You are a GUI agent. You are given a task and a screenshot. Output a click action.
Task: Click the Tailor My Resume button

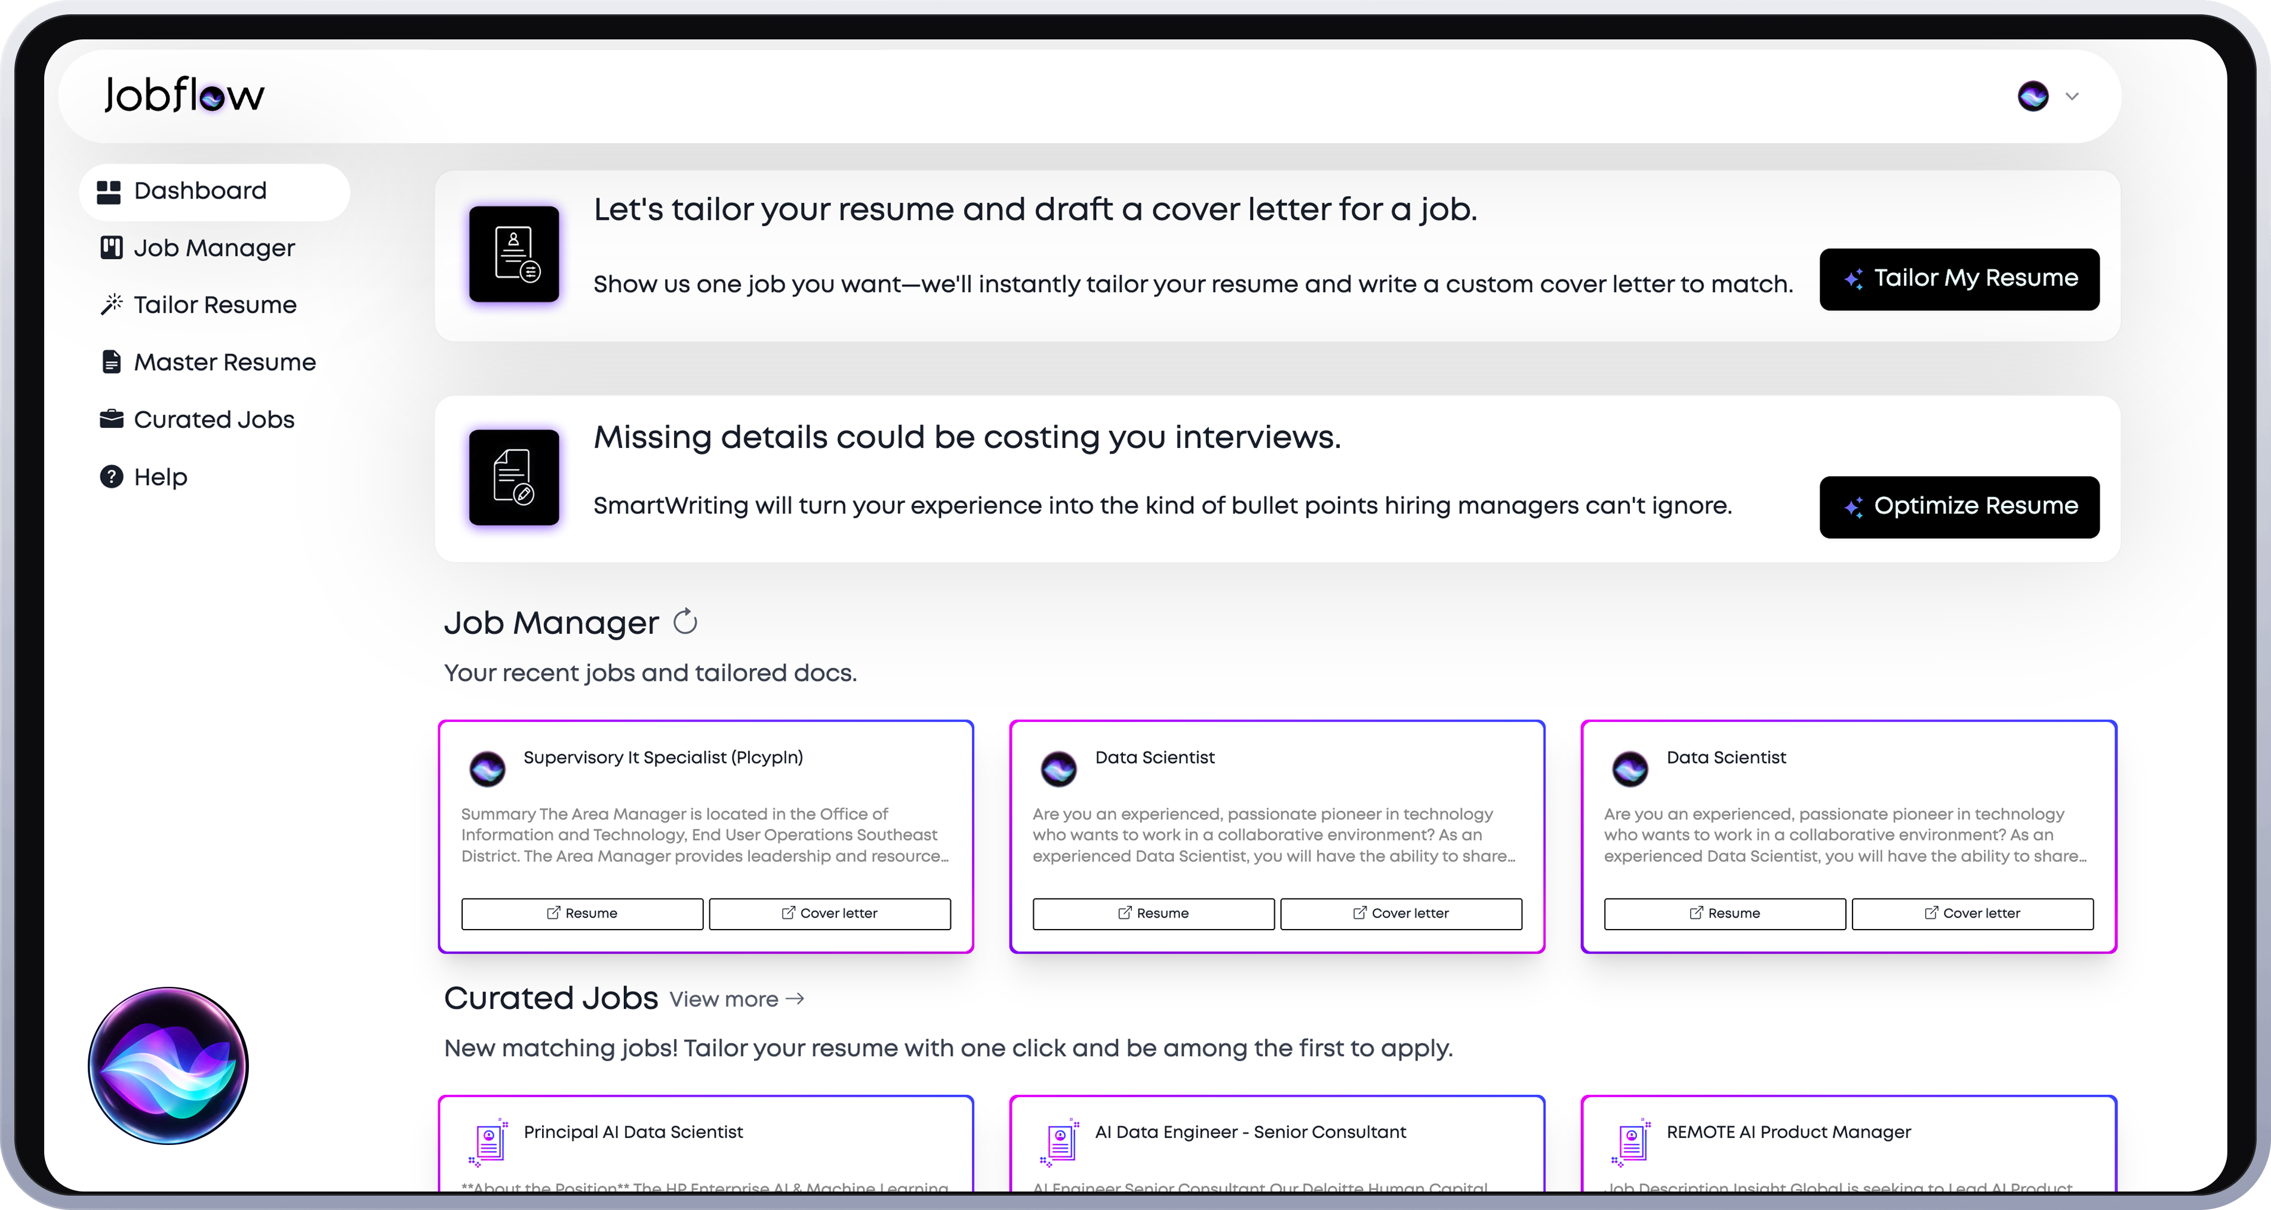click(1959, 279)
